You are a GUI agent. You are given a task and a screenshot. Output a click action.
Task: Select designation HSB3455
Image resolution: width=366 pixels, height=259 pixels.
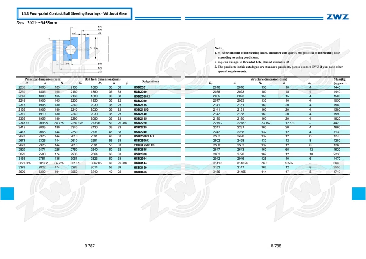coord(140,172)
